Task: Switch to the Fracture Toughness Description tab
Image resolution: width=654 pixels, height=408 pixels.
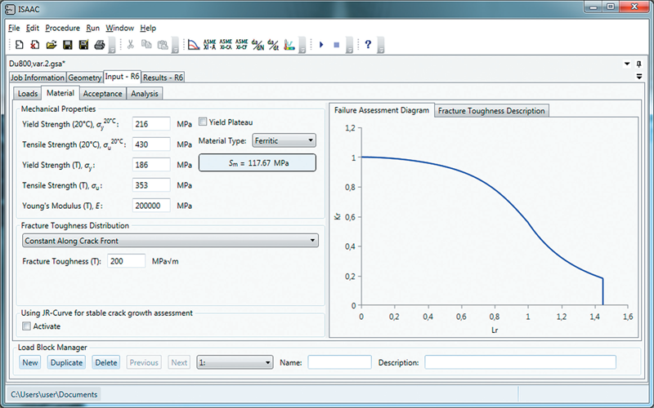Action: tap(490, 111)
